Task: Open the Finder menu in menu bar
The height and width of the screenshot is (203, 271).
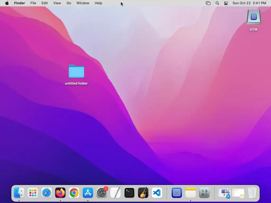Action: [20, 3]
